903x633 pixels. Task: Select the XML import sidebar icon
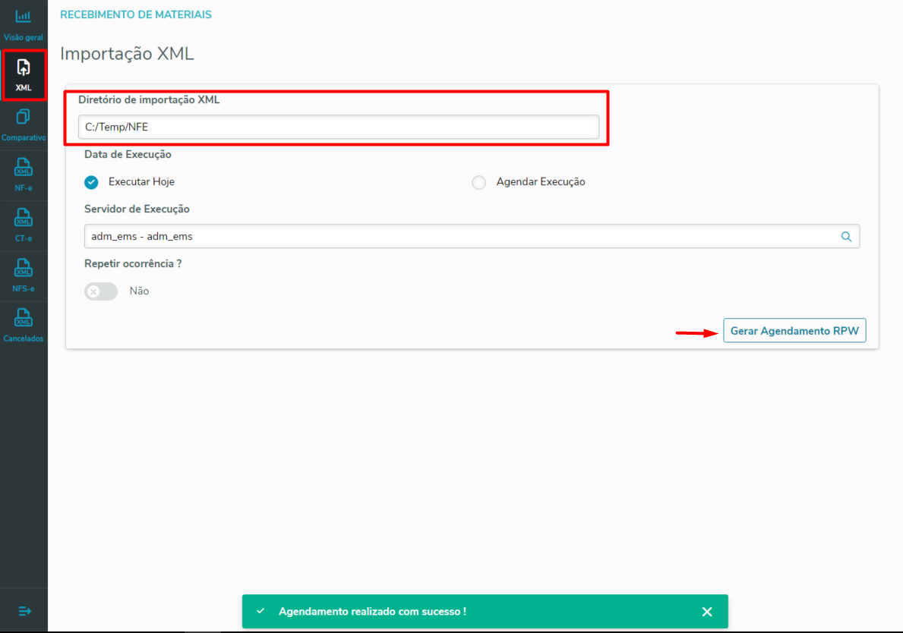(23, 75)
